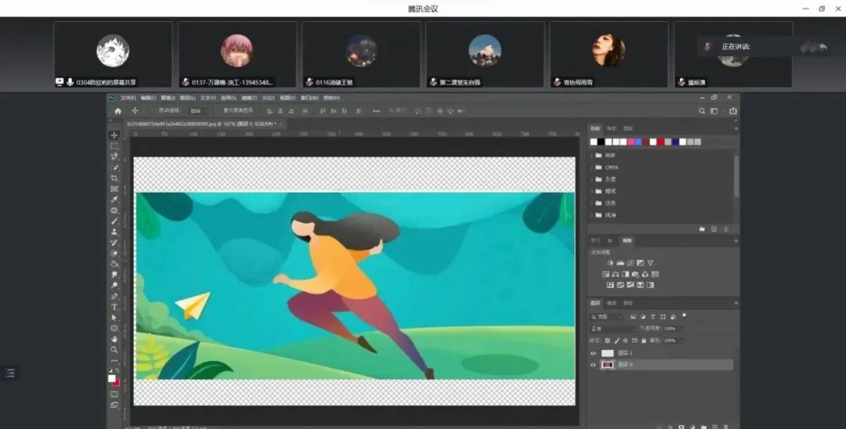Switch to the 图层 (Layers) panel tab
Viewport: 846px width, 429px height.
[595, 303]
